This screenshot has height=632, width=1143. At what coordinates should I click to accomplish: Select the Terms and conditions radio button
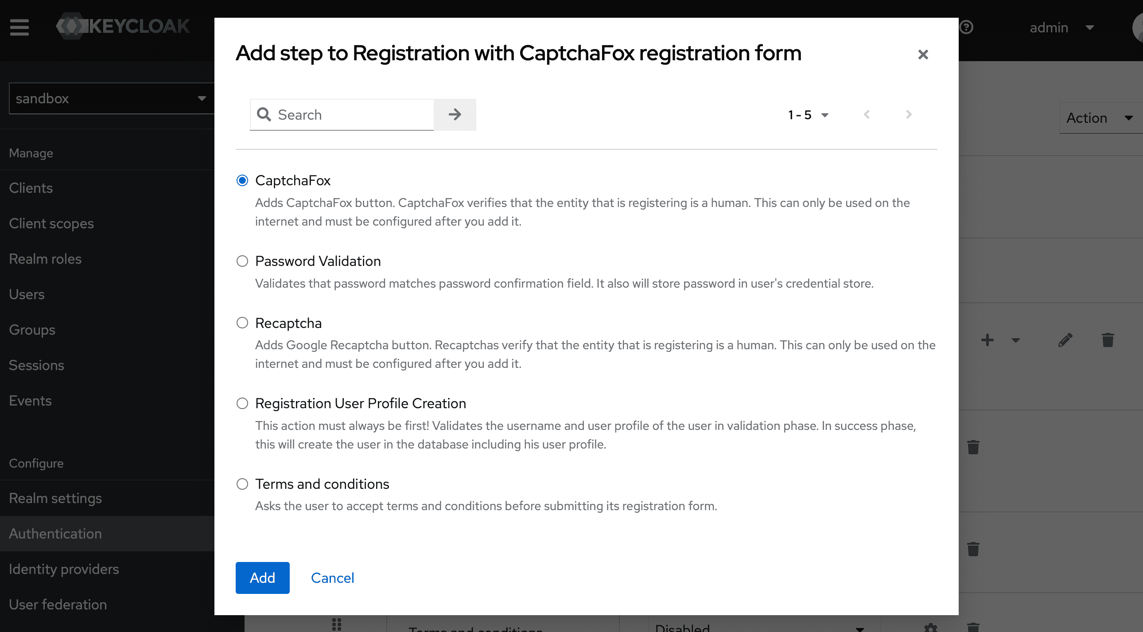(x=242, y=484)
